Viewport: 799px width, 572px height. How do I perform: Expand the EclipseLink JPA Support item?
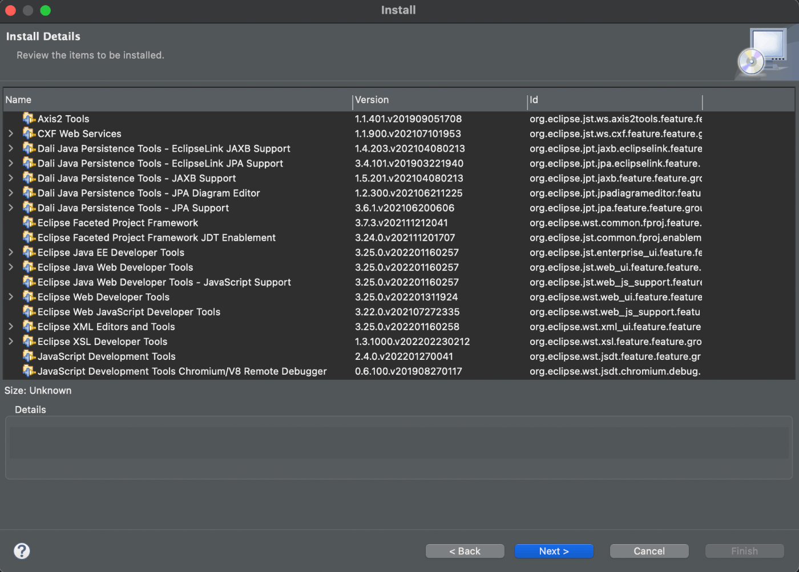pos(11,163)
